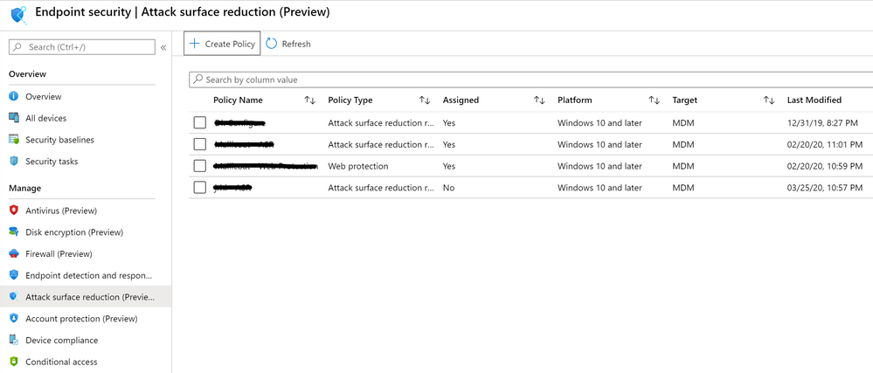
Task: Sort by Policy Type arrows
Action: coord(425,100)
